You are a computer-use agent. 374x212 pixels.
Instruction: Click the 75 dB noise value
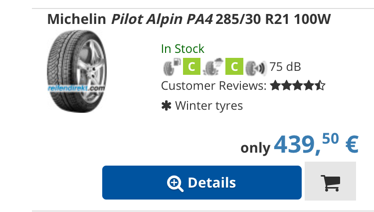pyautogui.click(x=285, y=66)
